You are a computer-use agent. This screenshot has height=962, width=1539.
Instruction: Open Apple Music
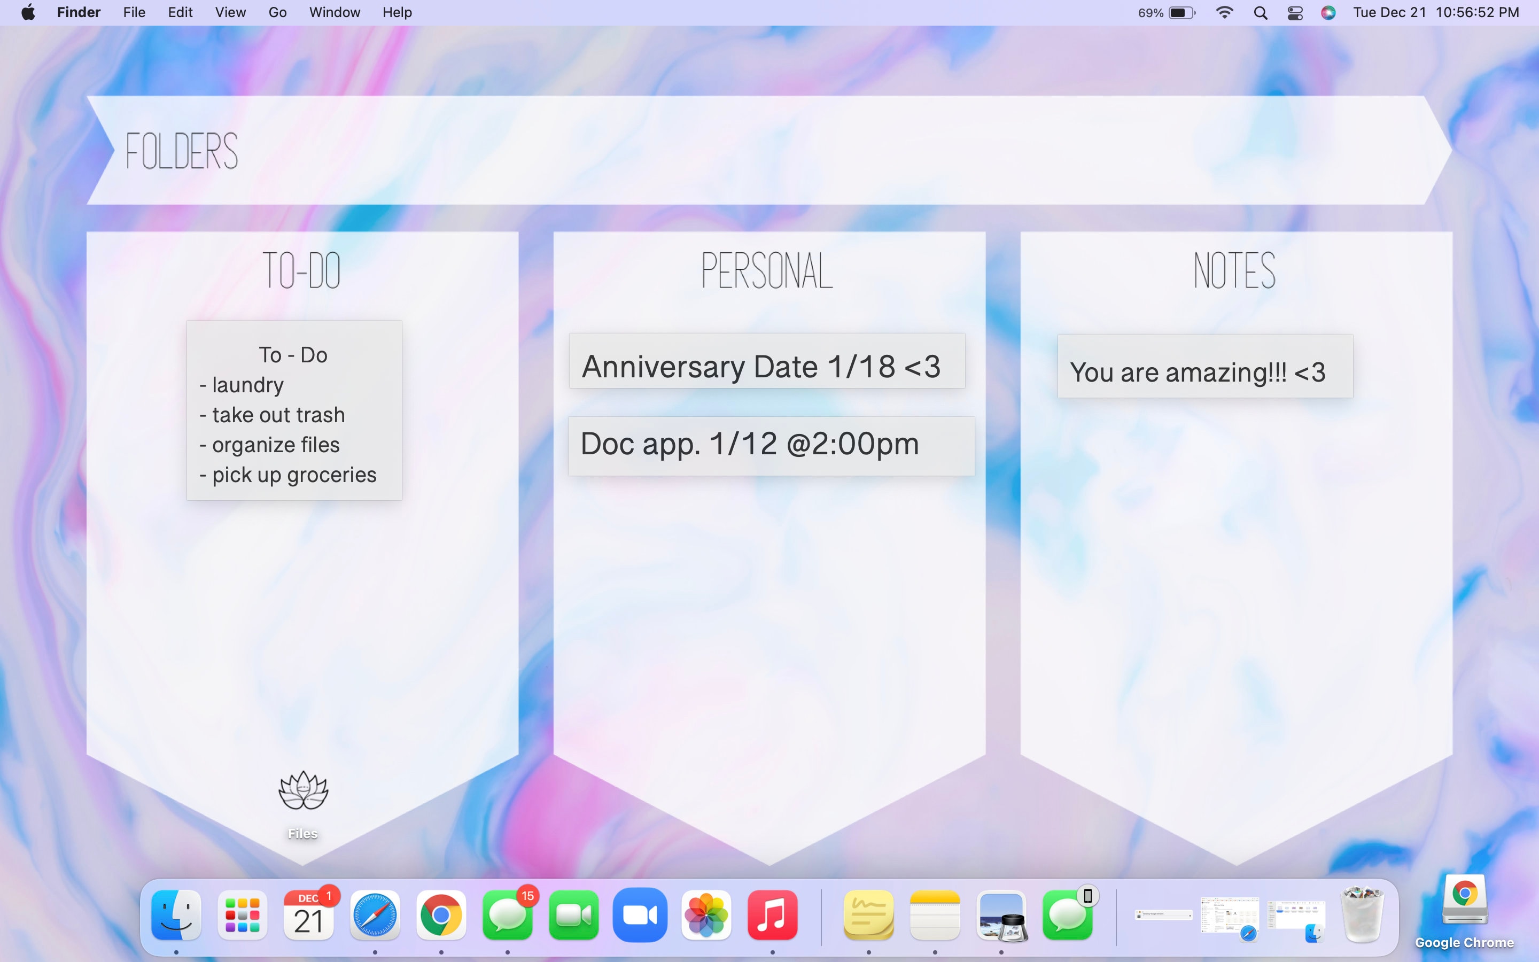tap(772, 916)
